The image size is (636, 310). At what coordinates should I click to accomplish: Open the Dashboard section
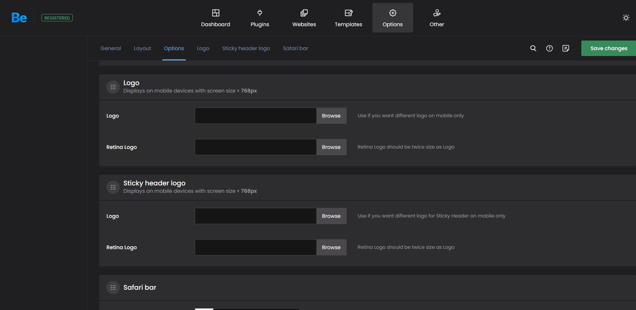click(215, 18)
